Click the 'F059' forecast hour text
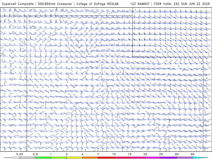The image size is (212, 159). (x=157, y=4)
